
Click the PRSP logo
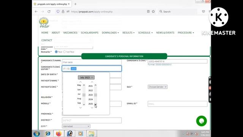coord(44,22)
